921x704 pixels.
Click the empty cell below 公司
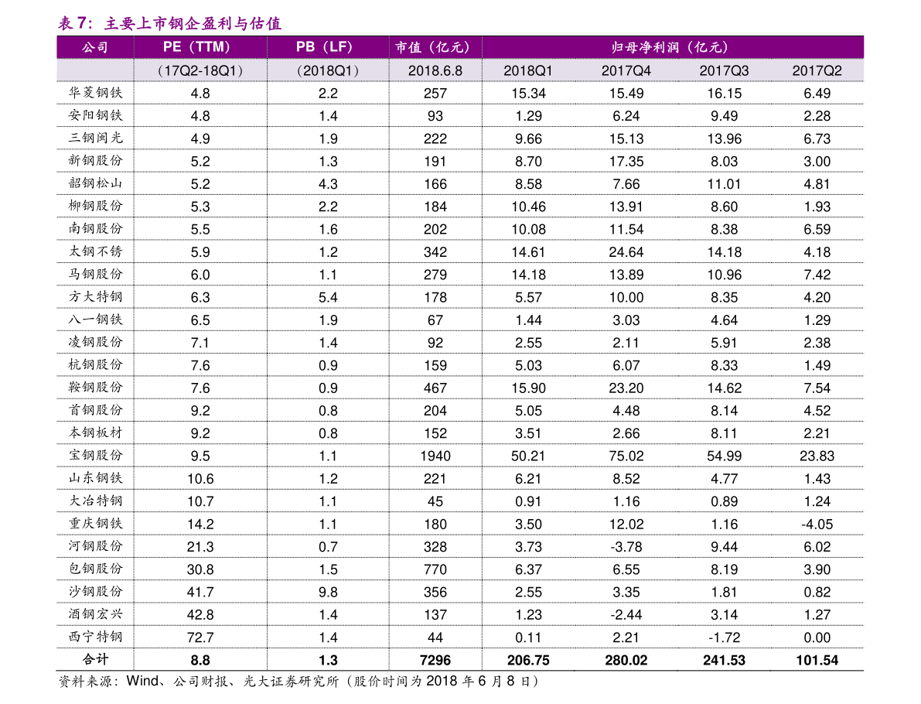coord(95,70)
